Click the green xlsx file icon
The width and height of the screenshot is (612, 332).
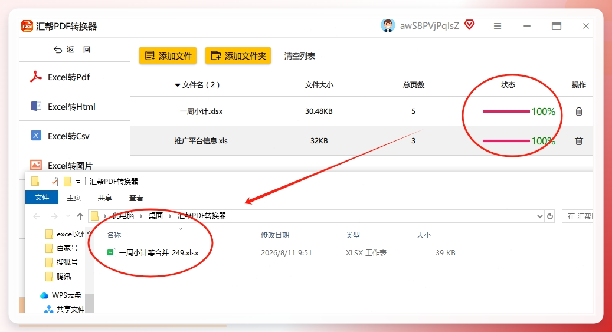pyautogui.click(x=111, y=252)
